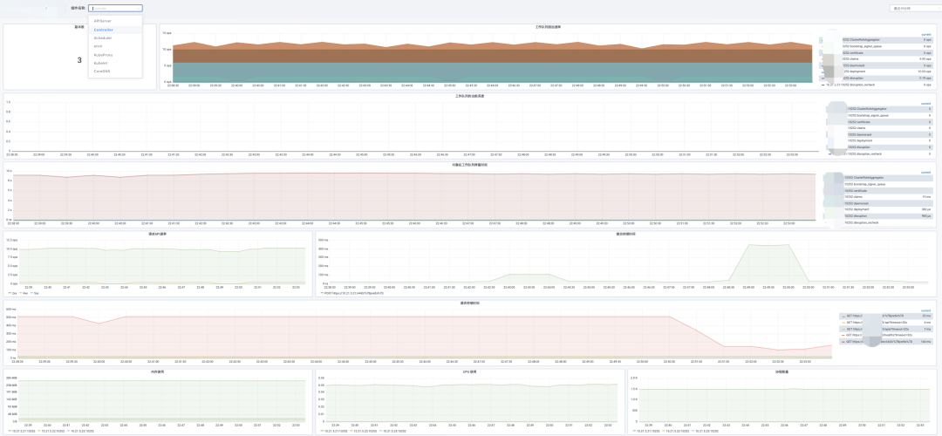
Task: Toggle the 2xx series in request rate legend
Action: pos(12,293)
